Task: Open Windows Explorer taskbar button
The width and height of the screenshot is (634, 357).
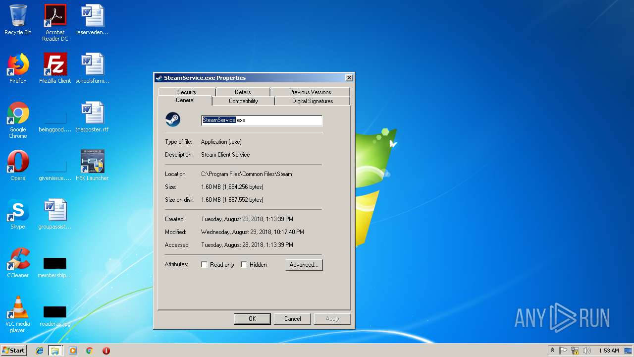Action: [x=55, y=351]
